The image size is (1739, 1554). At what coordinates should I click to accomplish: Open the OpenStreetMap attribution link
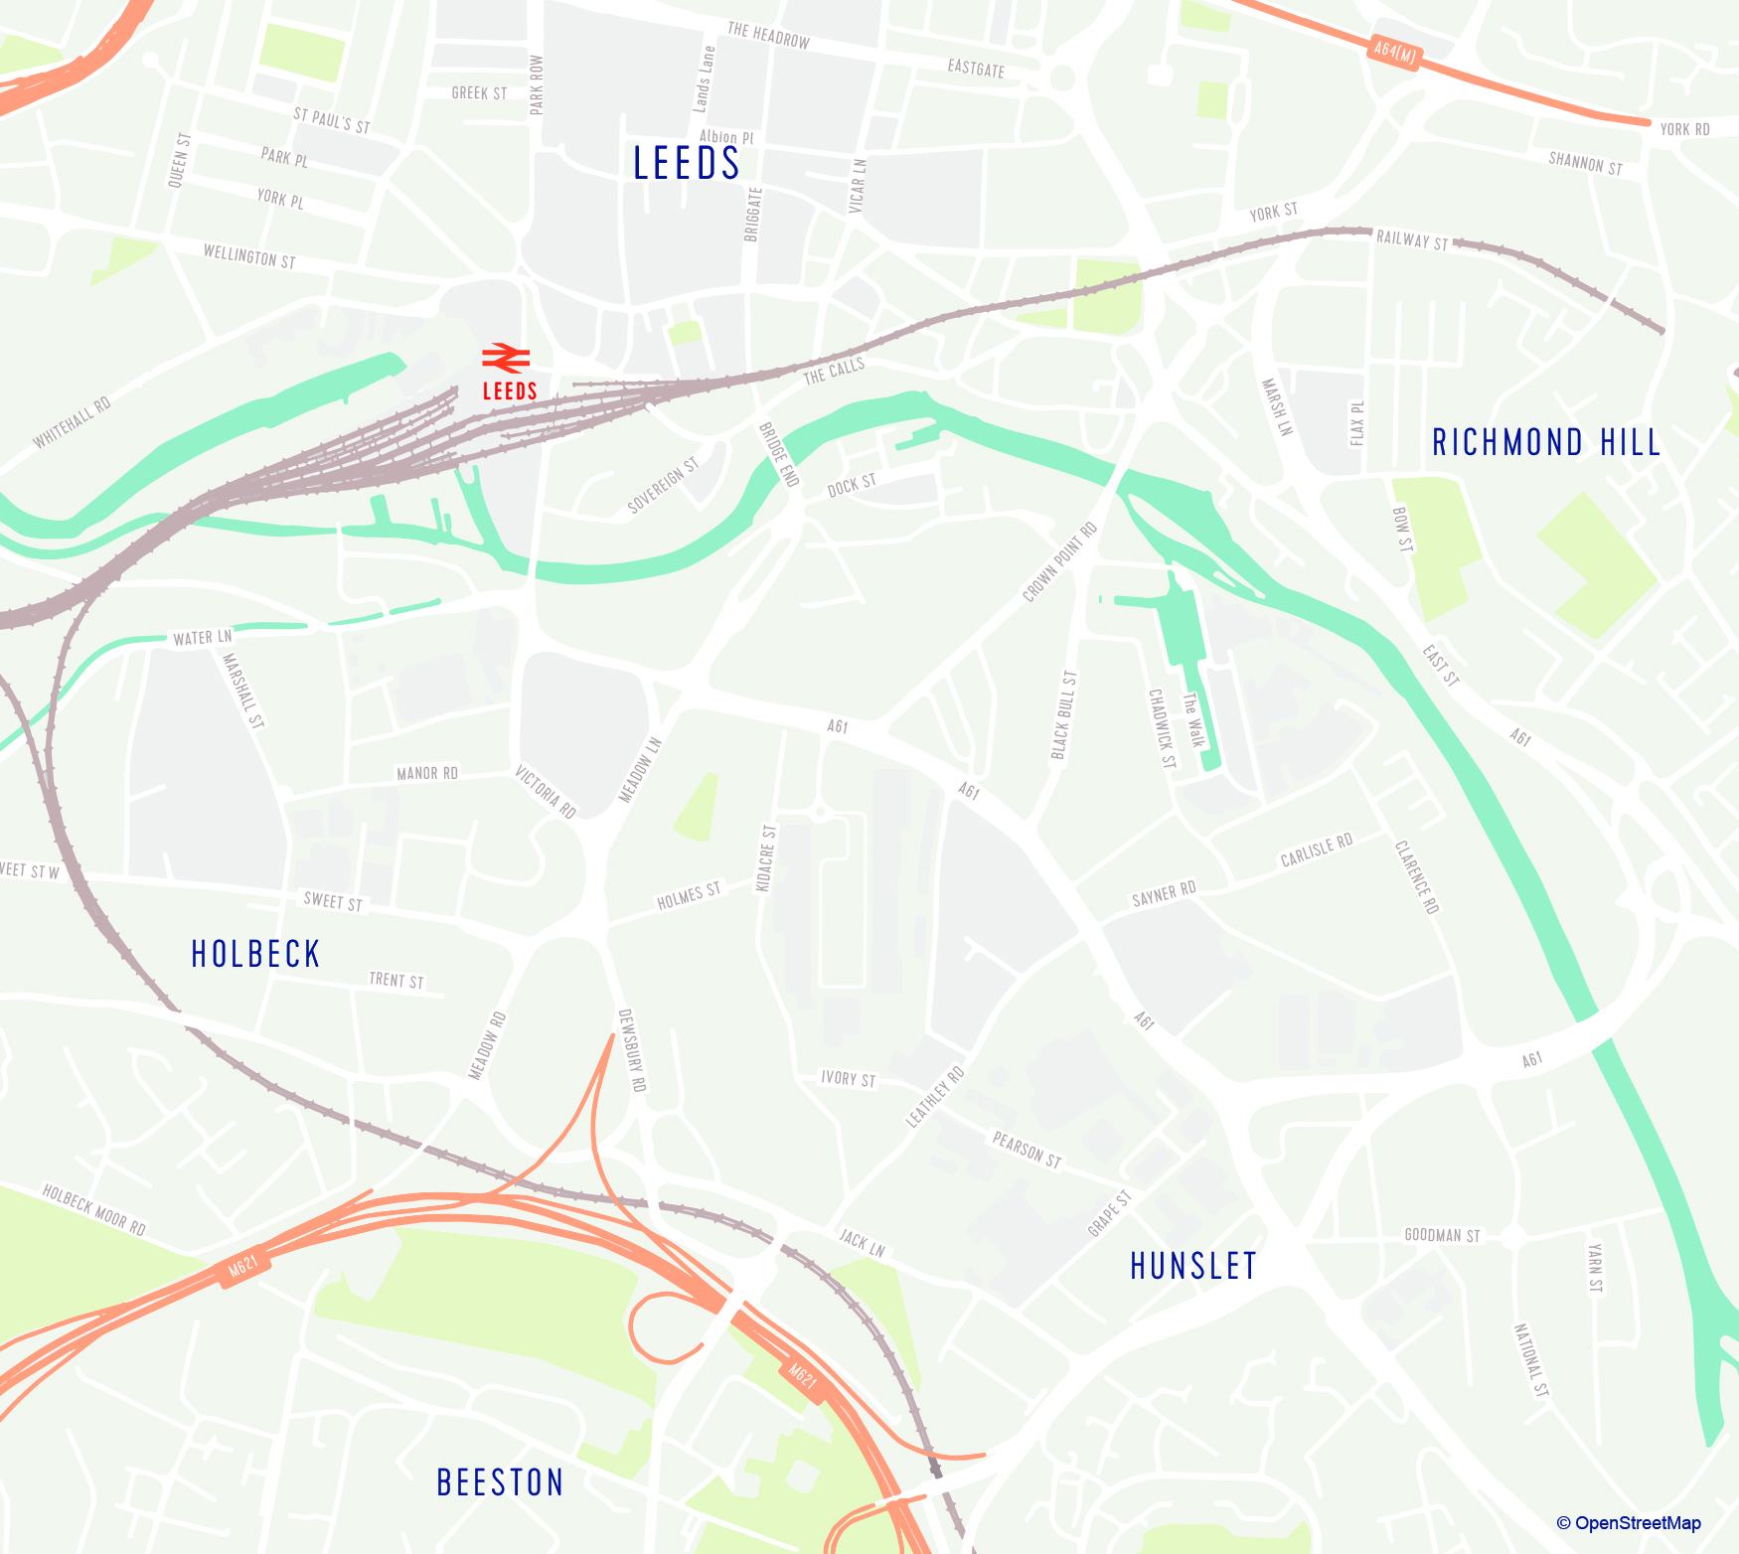click(x=1629, y=1523)
